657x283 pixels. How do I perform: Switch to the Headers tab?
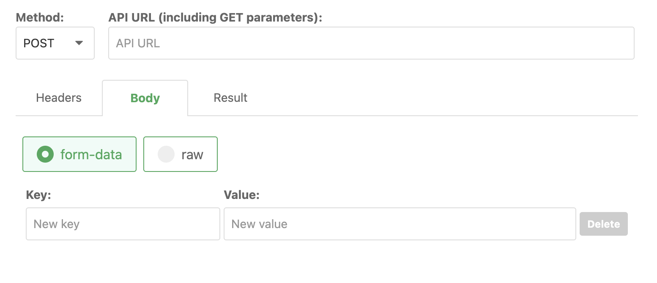point(59,98)
